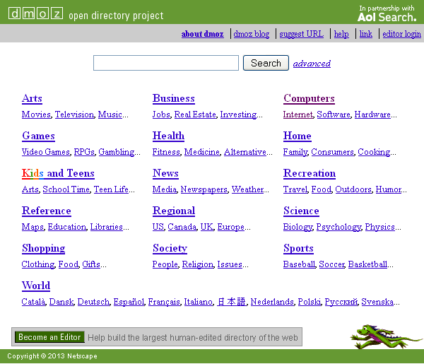The image size is (424, 364).
Task: Click the RPGs link
Action: 84,152
